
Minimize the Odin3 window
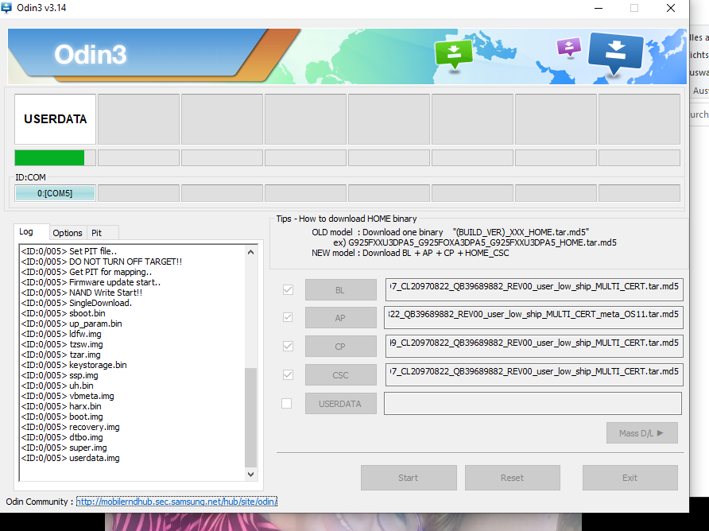pos(599,8)
